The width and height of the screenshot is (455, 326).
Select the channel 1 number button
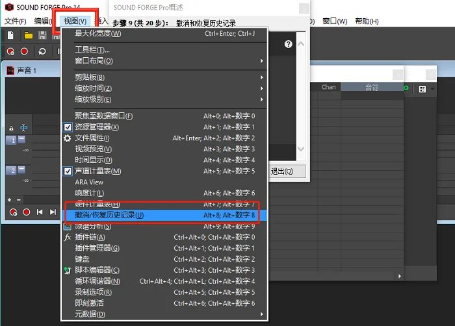(12, 140)
